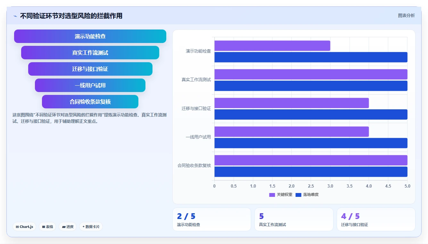This screenshot has height=244, width=428.
Task: Toggle the 关键权重 legend purple swatch
Action: [x=272, y=195]
